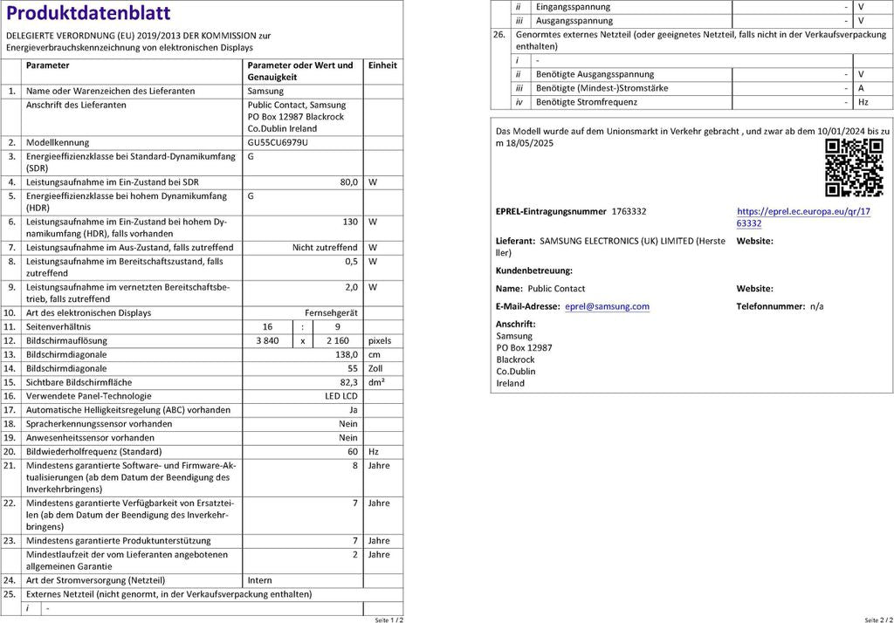Select the horizontal resolution 3 840
Image resolution: width=894 pixels, height=623 pixels.
[x=267, y=341]
